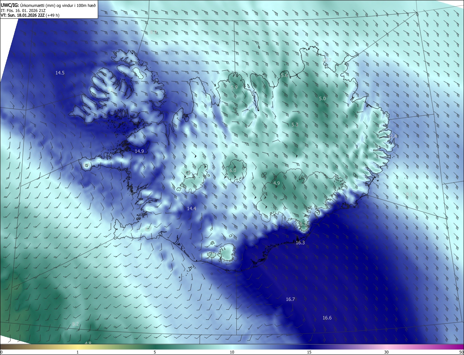The height and width of the screenshot is (355, 464).
Task: Select the 4.9 value label on the large glacier
Action: click(x=277, y=183)
